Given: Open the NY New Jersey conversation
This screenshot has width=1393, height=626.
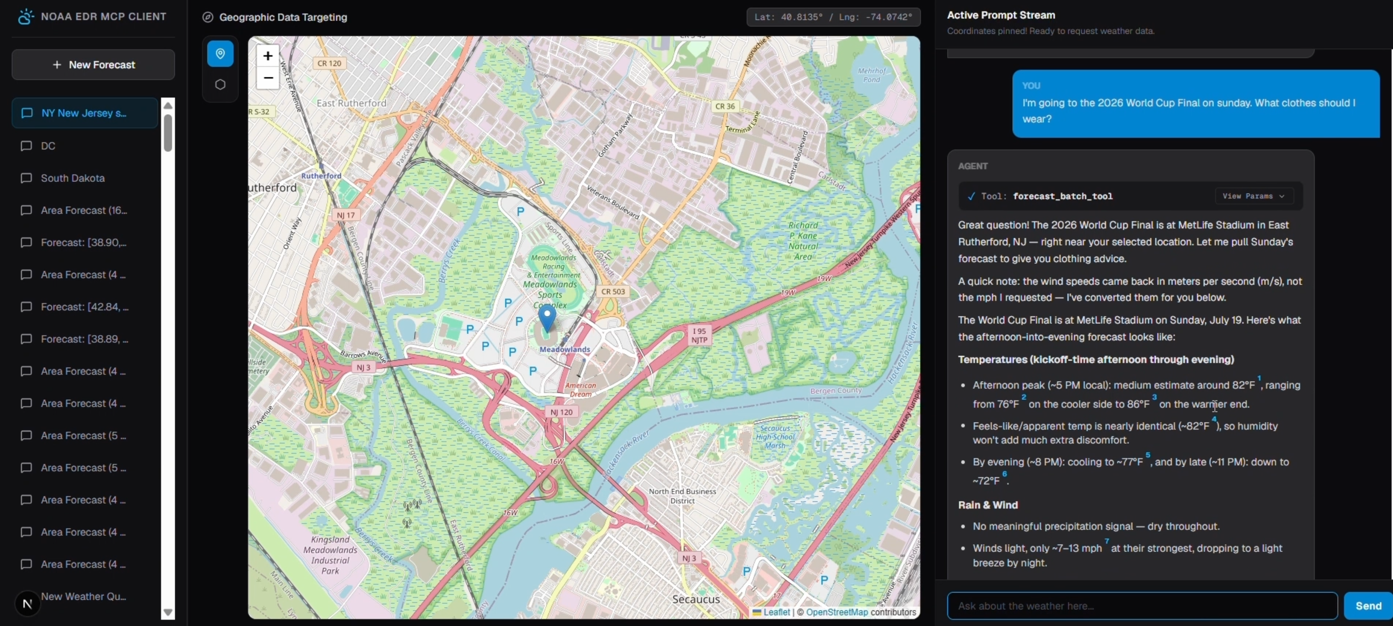Looking at the screenshot, I should point(85,113).
